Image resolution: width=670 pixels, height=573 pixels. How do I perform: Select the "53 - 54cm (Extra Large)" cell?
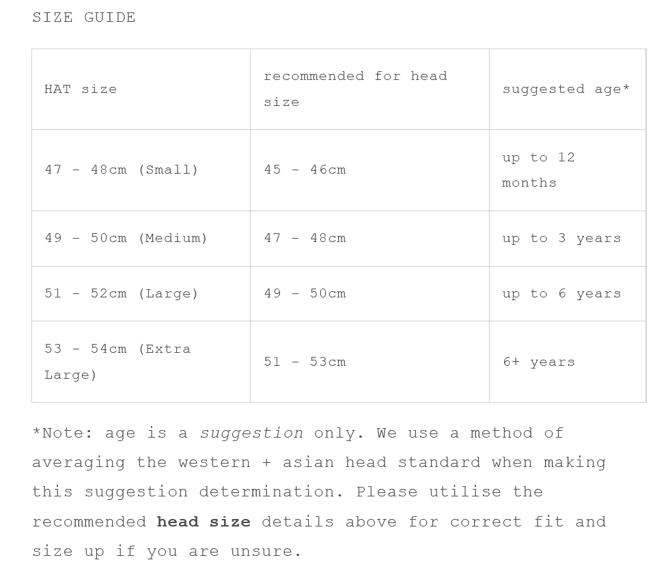click(117, 361)
